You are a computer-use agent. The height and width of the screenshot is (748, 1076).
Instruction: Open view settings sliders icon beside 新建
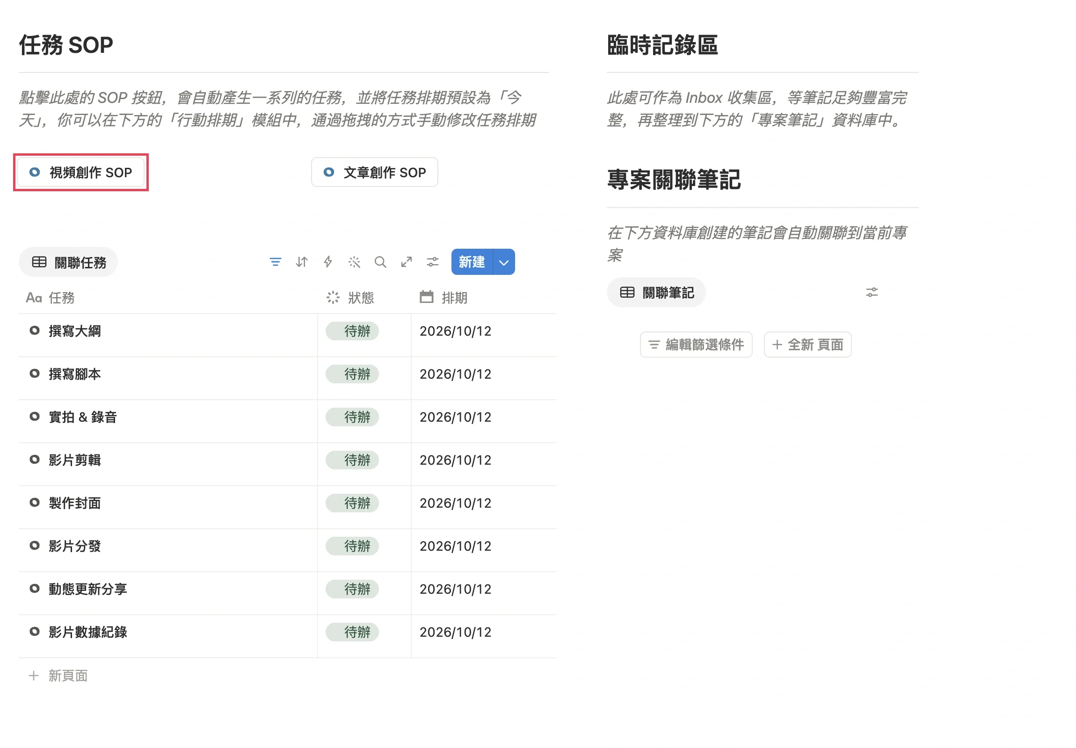point(433,262)
